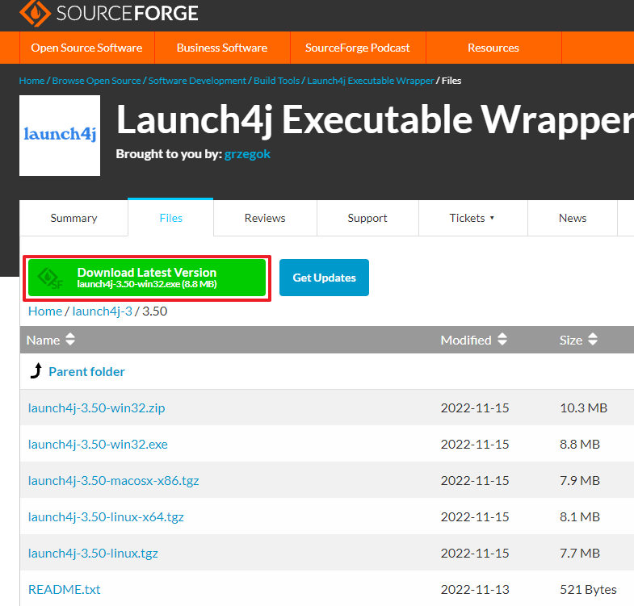This screenshot has height=606, width=634.
Task: Open the News tab
Action: [573, 218]
